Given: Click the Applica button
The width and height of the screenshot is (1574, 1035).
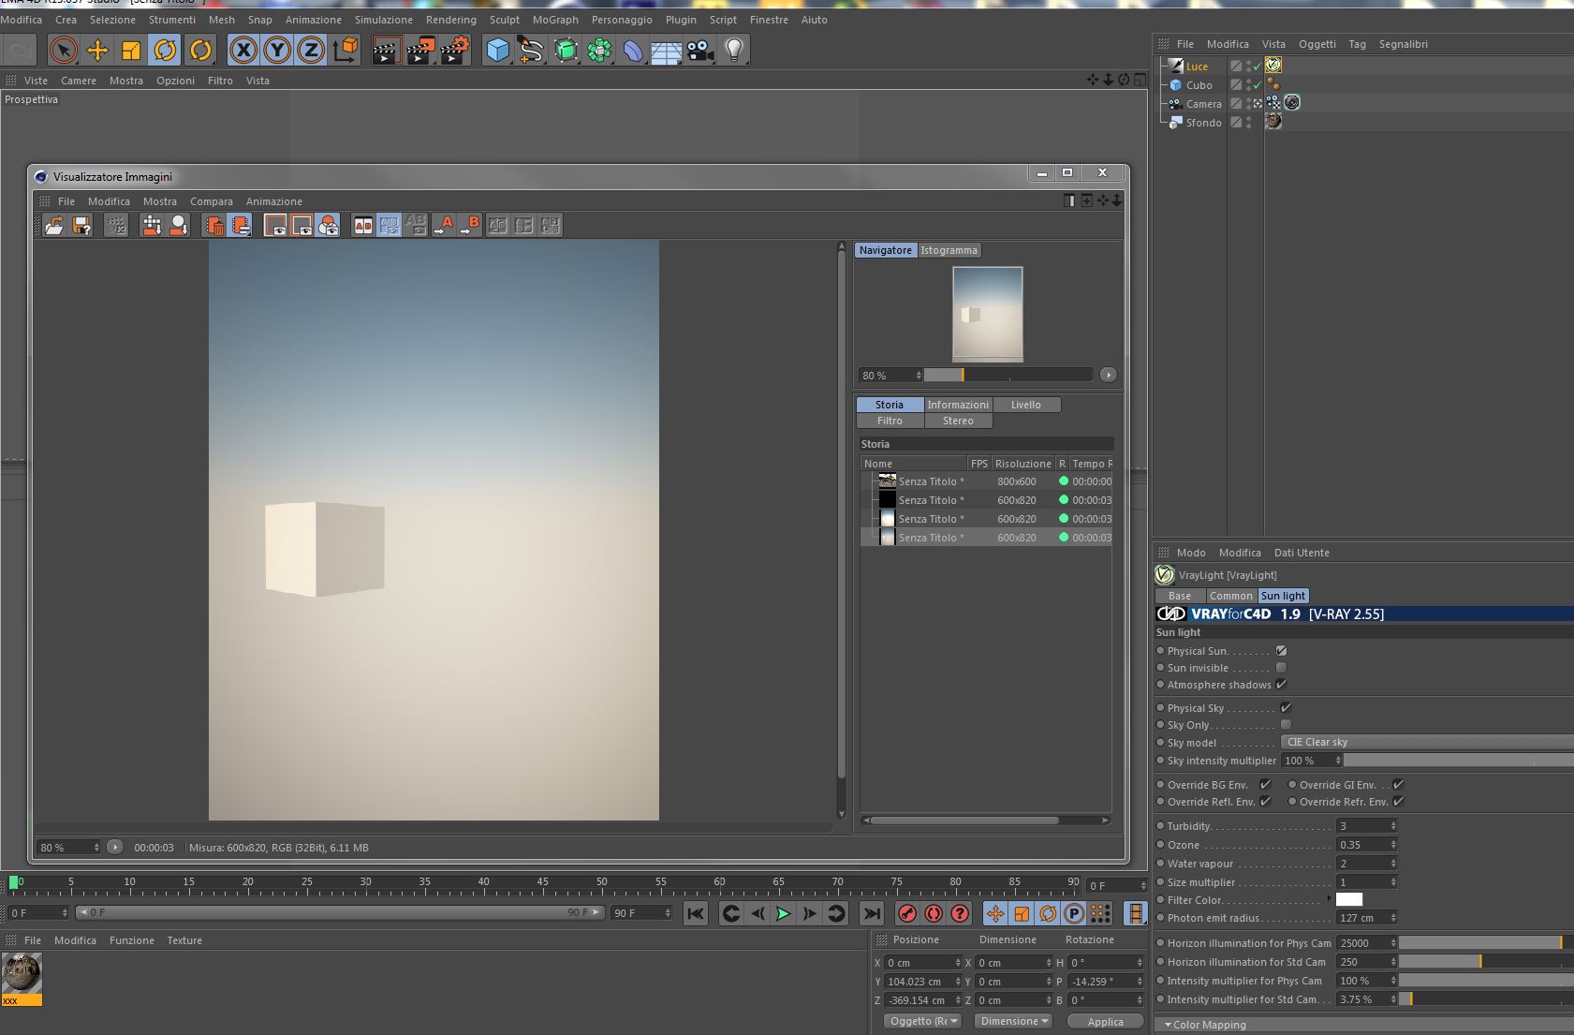Looking at the screenshot, I should click(x=1105, y=1022).
